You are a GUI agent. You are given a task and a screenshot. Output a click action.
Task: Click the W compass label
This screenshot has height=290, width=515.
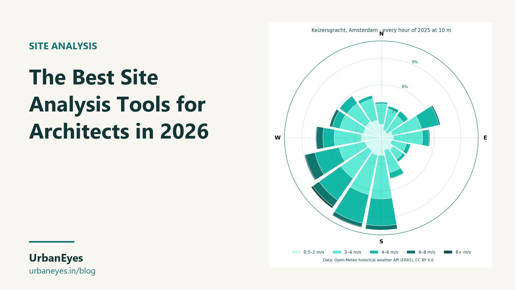coord(277,138)
